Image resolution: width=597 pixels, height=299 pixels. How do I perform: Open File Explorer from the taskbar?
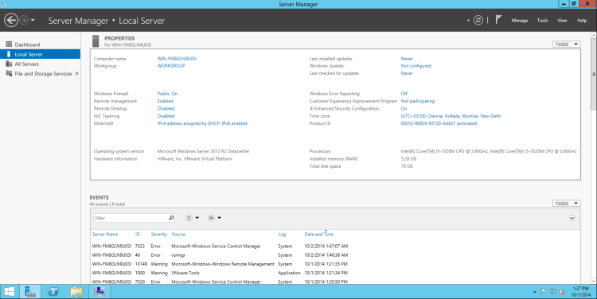tap(76, 292)
